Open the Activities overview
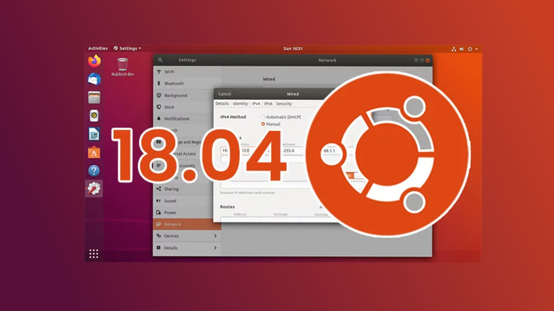Image resolution: width=554 pixels, height=311 pixels. (x=98, y=48)
